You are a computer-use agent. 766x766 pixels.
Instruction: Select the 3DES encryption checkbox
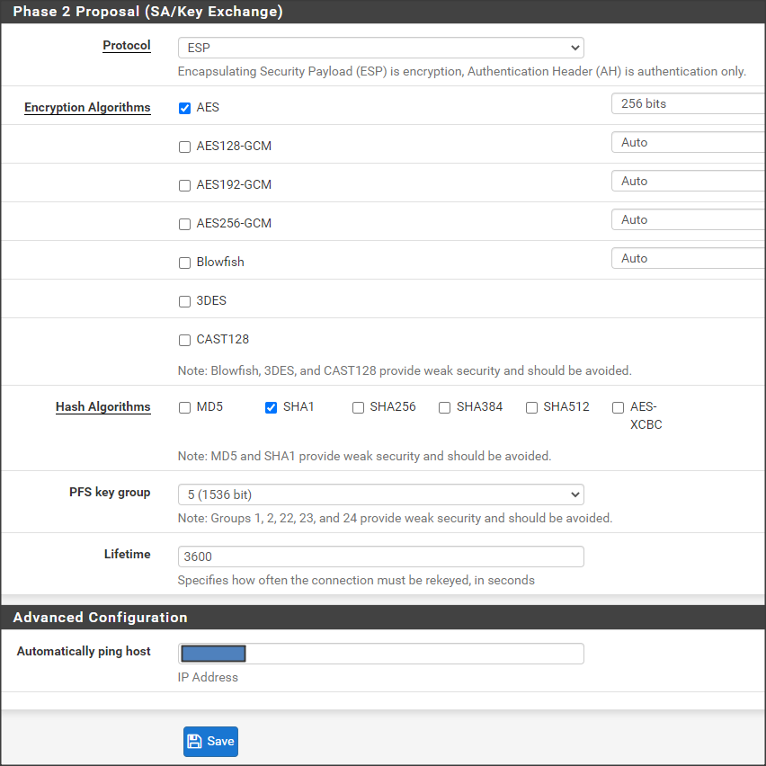184,301
